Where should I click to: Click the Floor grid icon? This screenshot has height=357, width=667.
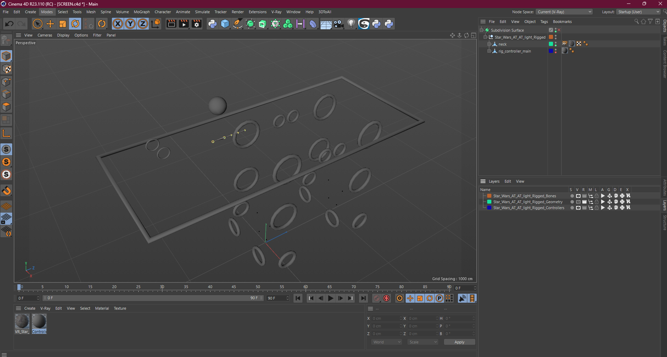pos(326,24)
